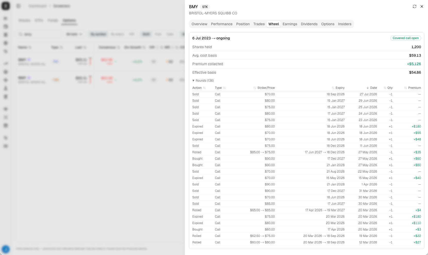This screenshot has width=428, height=255.
Task: Switch to the Performance tab
Action: click(x=222, y=24)
